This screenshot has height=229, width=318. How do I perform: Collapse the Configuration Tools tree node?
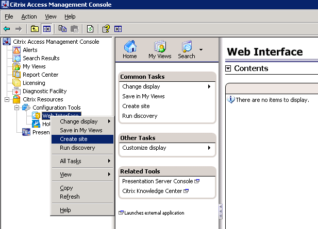[17, 108]
